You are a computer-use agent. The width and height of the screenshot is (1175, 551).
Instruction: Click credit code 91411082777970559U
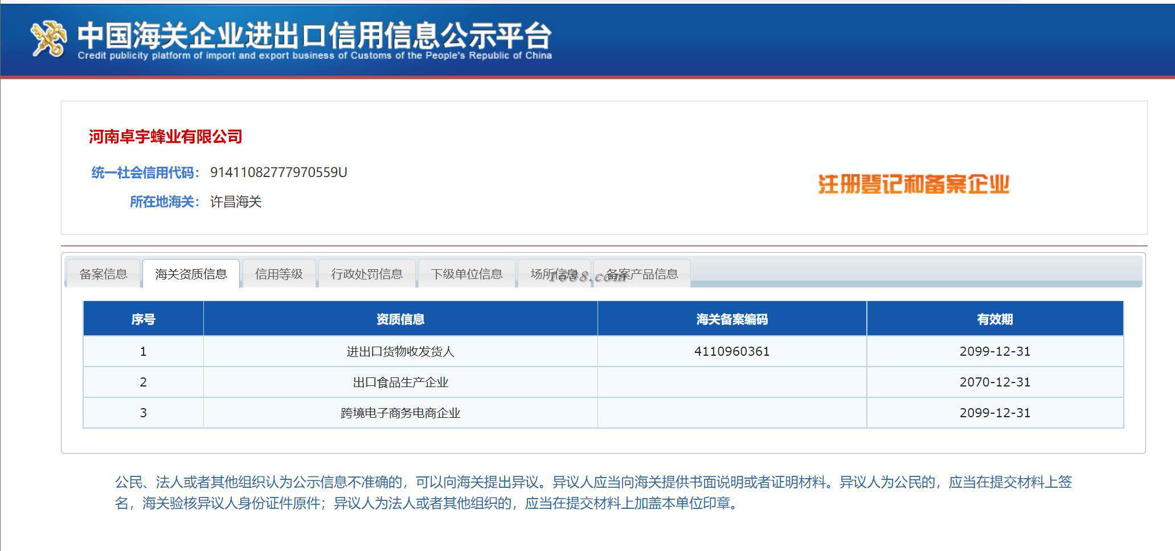(279, 172)
